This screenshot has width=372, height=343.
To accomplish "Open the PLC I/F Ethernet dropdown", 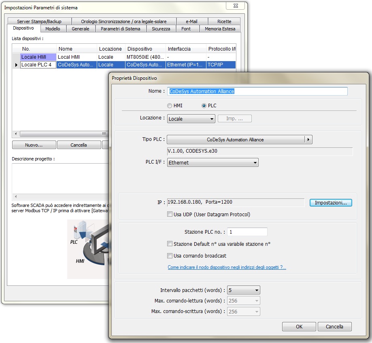I will pos(213,163).
